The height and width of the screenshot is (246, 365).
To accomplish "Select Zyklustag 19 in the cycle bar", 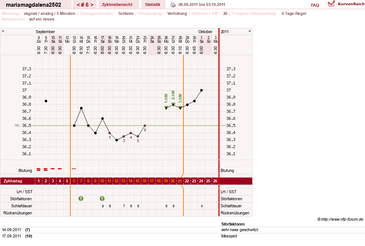I will click(166, 181).
